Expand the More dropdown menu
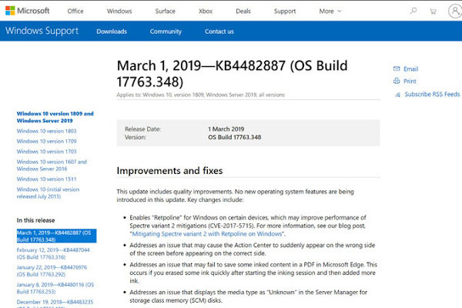Image resolution: width=462 pixels, height=308 pixels. (330, 12)
